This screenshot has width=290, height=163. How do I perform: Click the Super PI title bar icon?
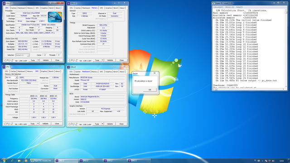[213, 3]
